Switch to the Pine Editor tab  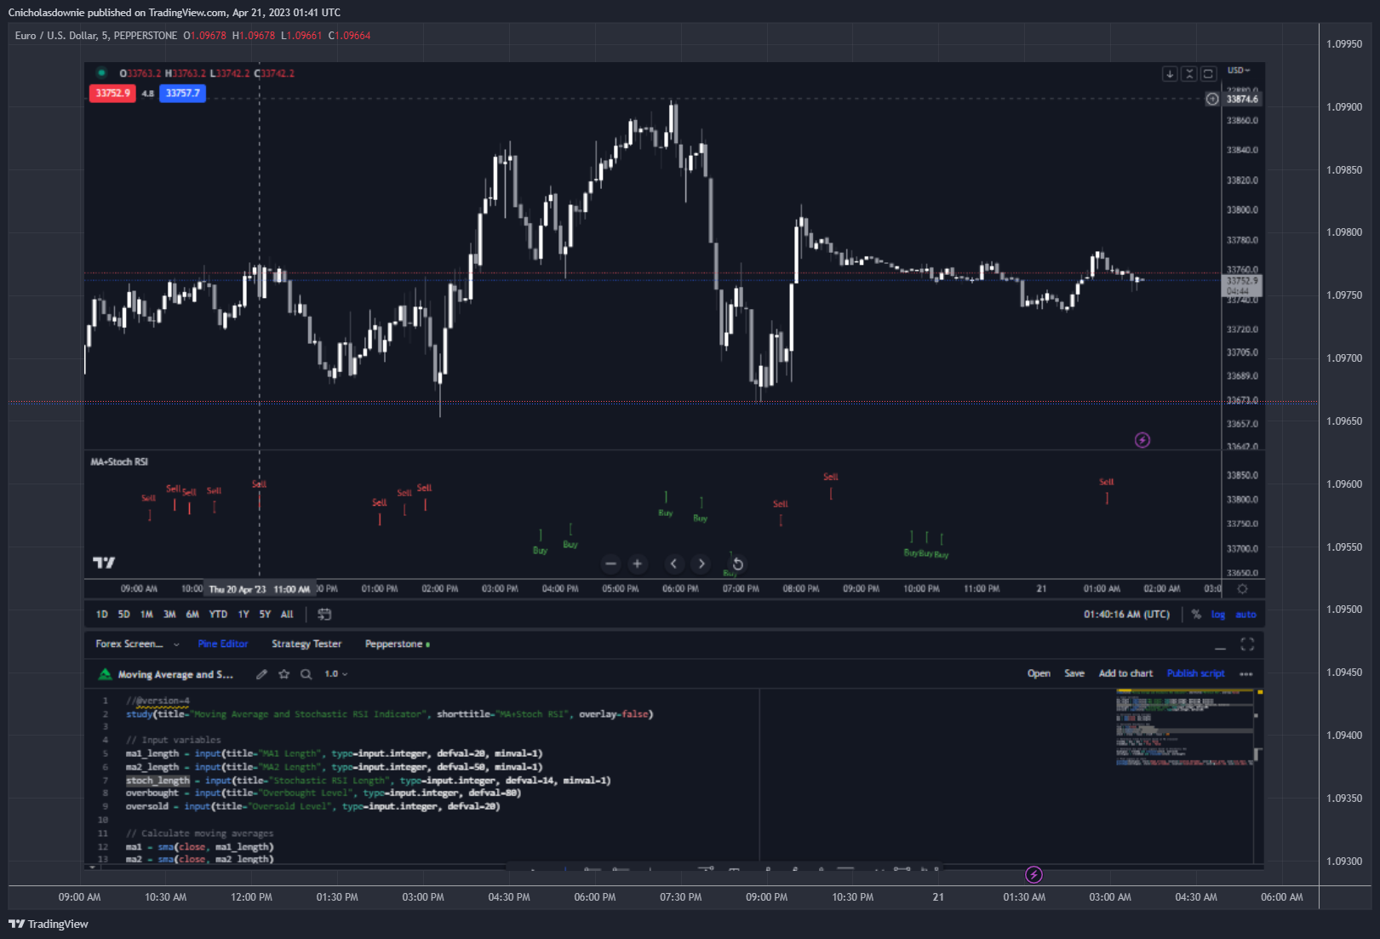(x=223, y=644)
